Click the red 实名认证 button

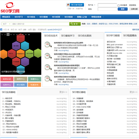[x=7, y=79]
